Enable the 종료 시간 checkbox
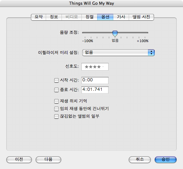 click(56, 90)
